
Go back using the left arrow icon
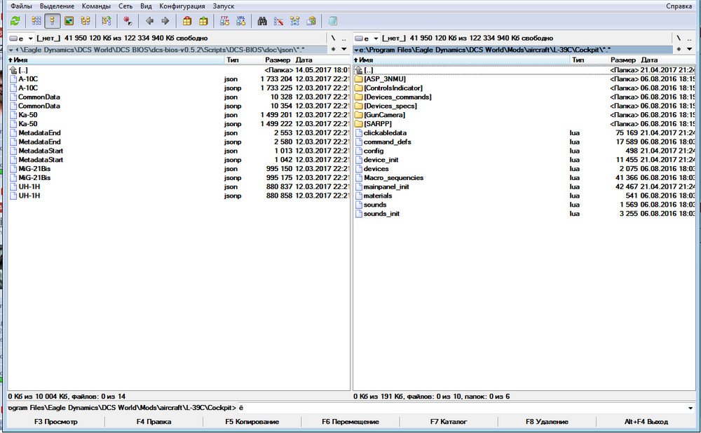[150, 20]
